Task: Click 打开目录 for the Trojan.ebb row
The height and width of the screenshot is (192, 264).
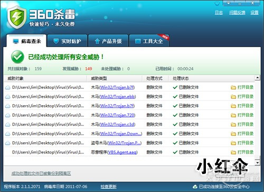Action: pyautogui.click(x=246, y=97)
